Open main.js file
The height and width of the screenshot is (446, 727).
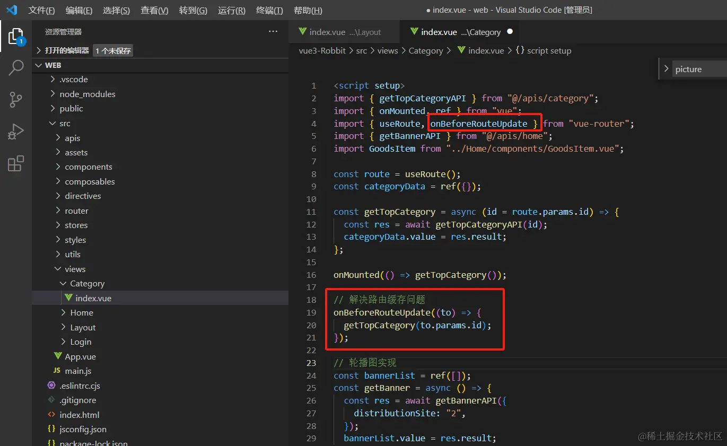tap(160, 371)
